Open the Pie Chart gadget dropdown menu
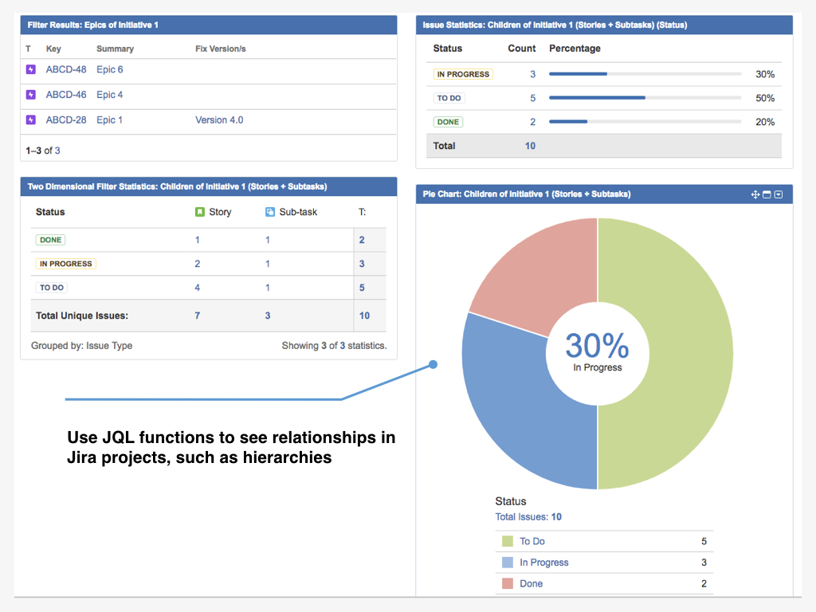The width and height of the screenshot is (816, 612). [x=778, y=194]
